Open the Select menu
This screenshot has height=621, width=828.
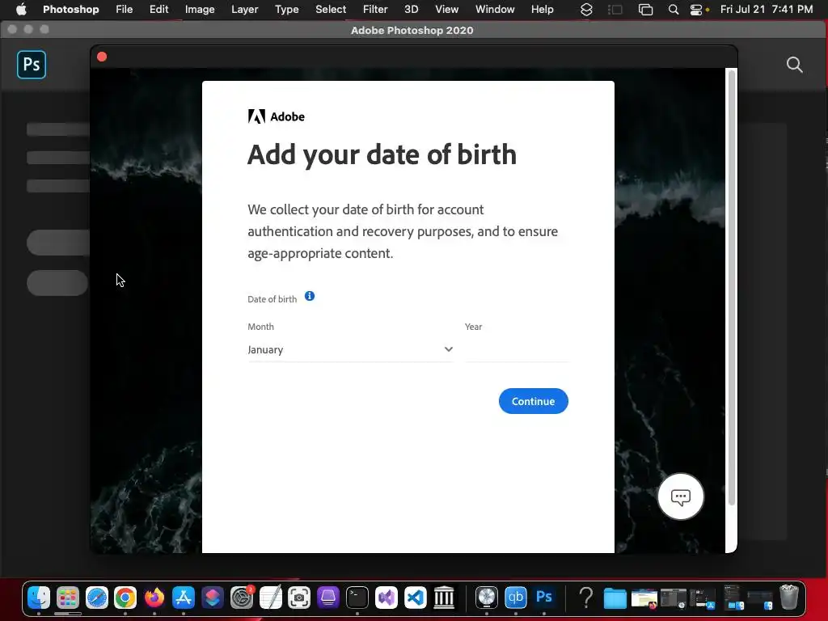tap(331, 10)
